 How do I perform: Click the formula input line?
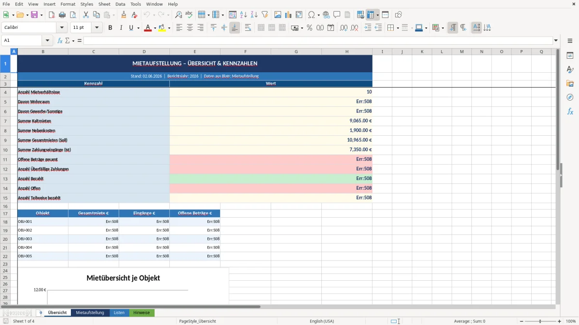[317, 41]
